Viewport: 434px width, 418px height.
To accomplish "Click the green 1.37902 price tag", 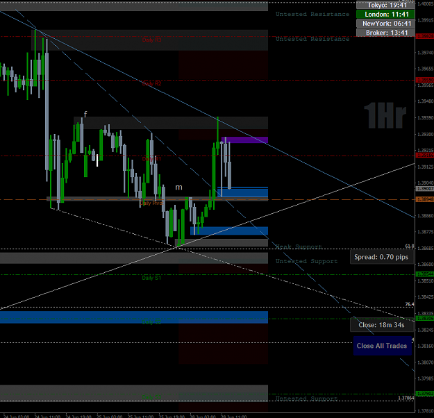I will point(425,394).
